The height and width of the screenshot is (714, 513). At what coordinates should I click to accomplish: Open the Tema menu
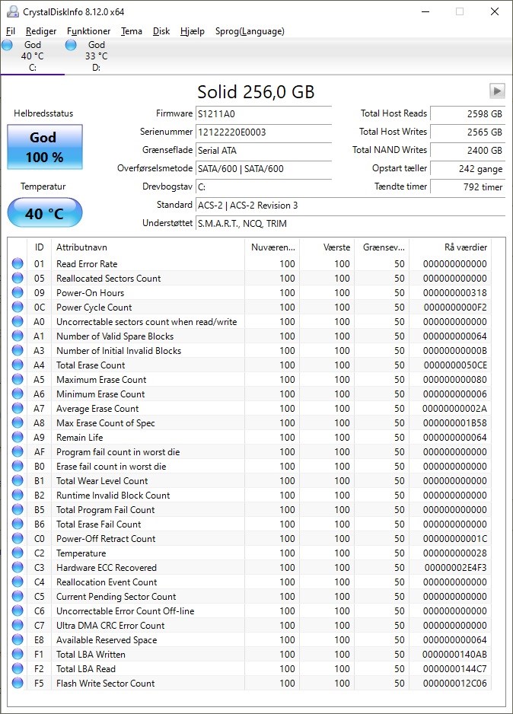pos(131,31)
